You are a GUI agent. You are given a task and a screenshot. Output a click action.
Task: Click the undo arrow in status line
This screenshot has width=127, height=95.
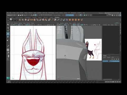[x=24, y=15]
